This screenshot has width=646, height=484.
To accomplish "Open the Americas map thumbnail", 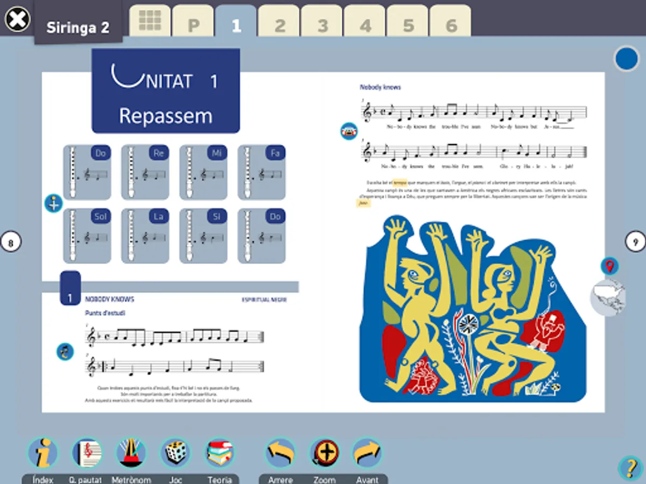I will [x=608, y=297].
